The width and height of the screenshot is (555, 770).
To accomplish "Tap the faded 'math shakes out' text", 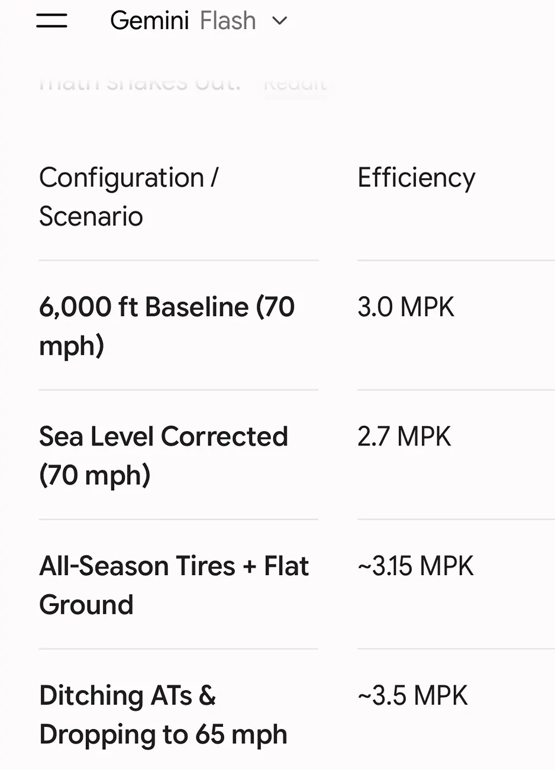I will point(140,83).
